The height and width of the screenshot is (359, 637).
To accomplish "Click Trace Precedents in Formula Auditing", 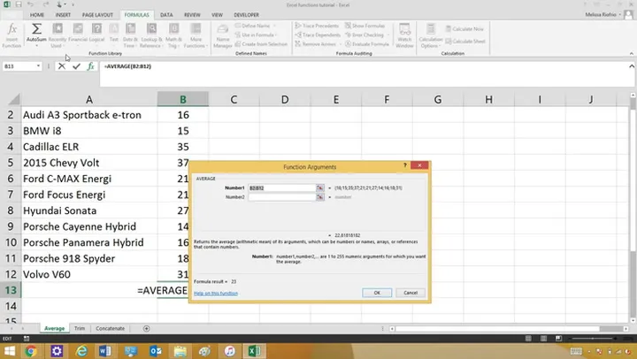I will (x=317, y=26).
